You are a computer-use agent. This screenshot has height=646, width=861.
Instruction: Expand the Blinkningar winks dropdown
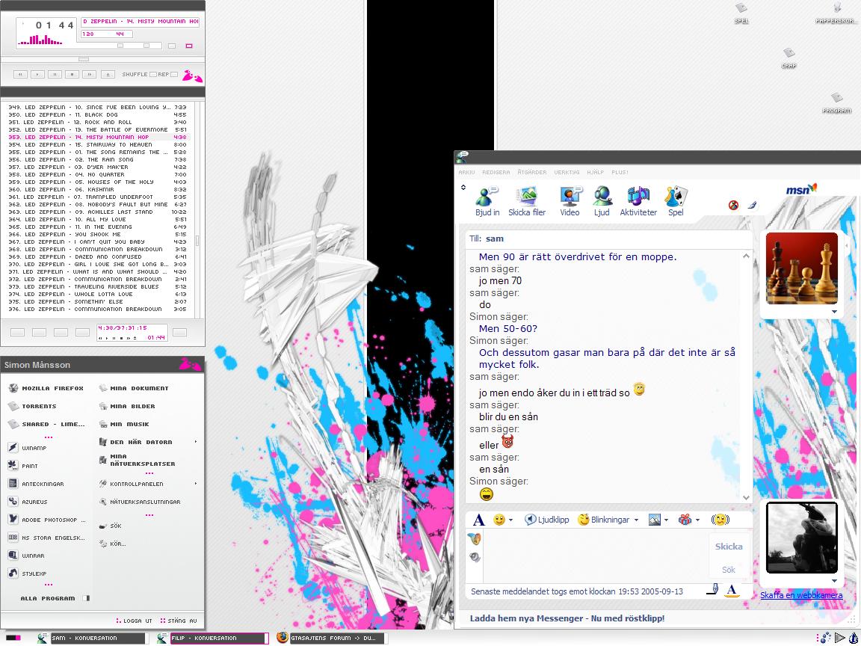pyautogui.click(x=637, y=520)
